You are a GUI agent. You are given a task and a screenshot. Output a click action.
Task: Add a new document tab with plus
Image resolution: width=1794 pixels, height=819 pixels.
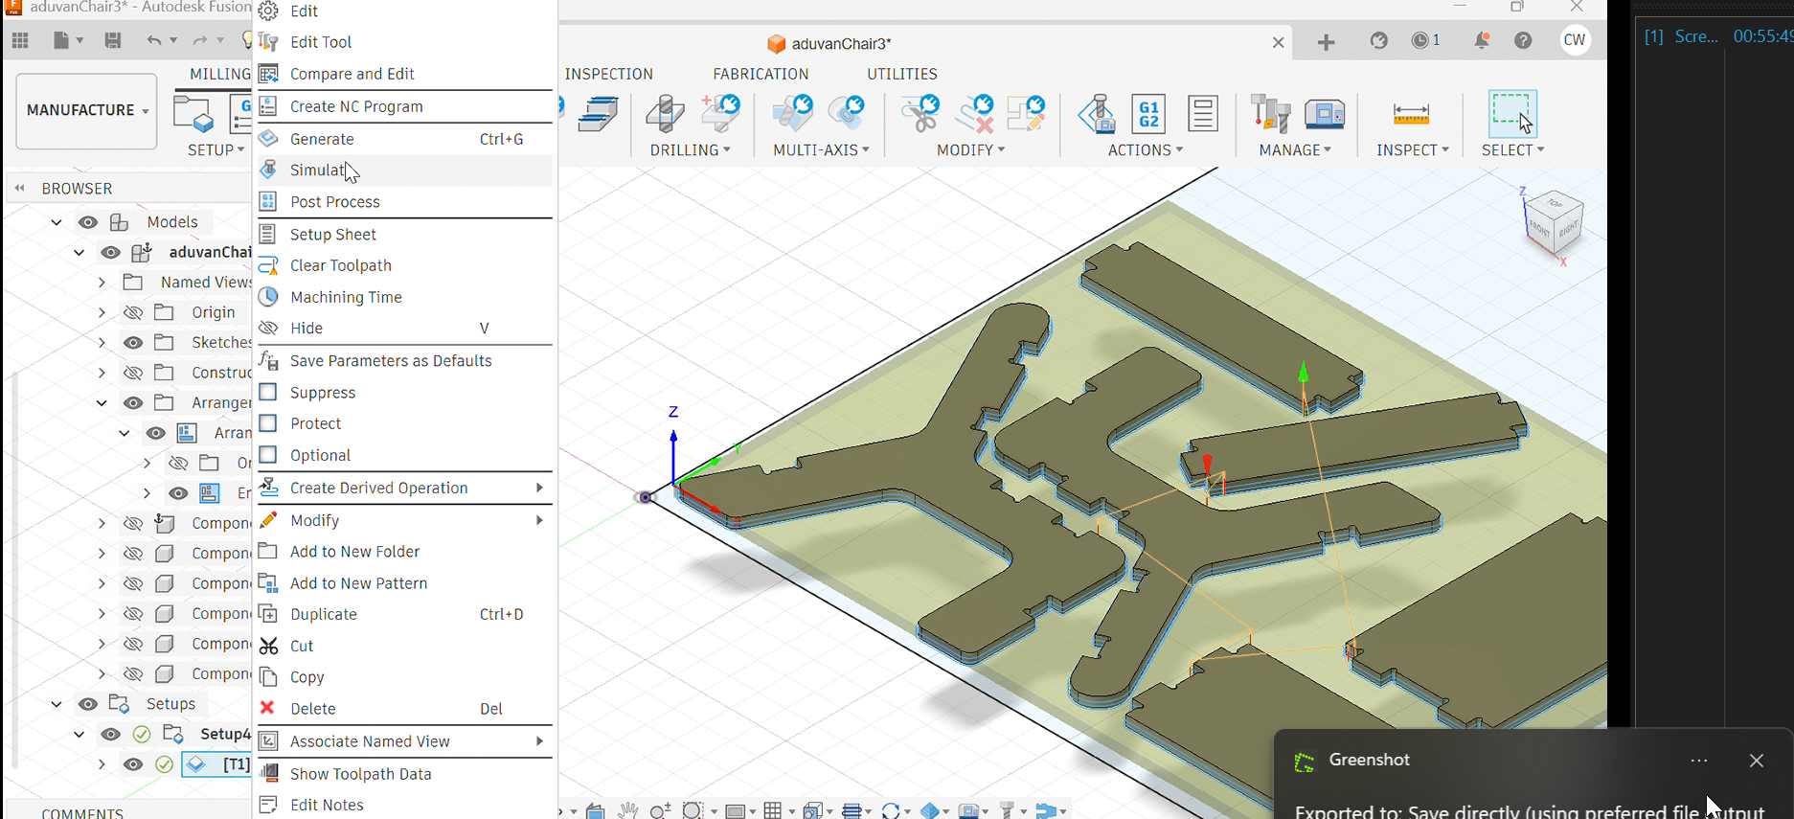1326,42
